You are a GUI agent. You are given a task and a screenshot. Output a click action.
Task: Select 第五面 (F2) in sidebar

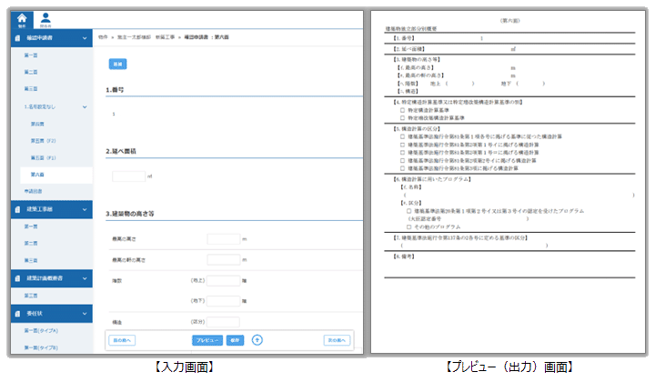(x=44, y=140)
